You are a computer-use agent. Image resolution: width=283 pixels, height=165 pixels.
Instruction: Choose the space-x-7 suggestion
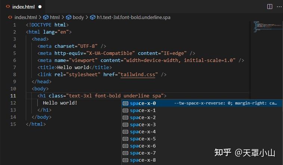(202, 153)
